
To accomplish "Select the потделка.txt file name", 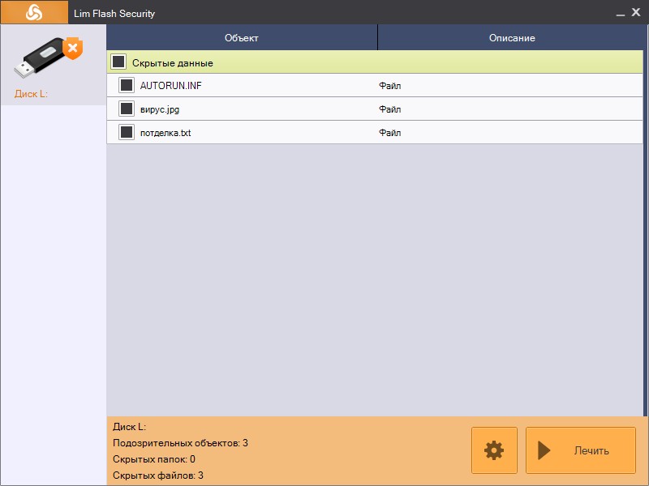I will coord(165,133).
